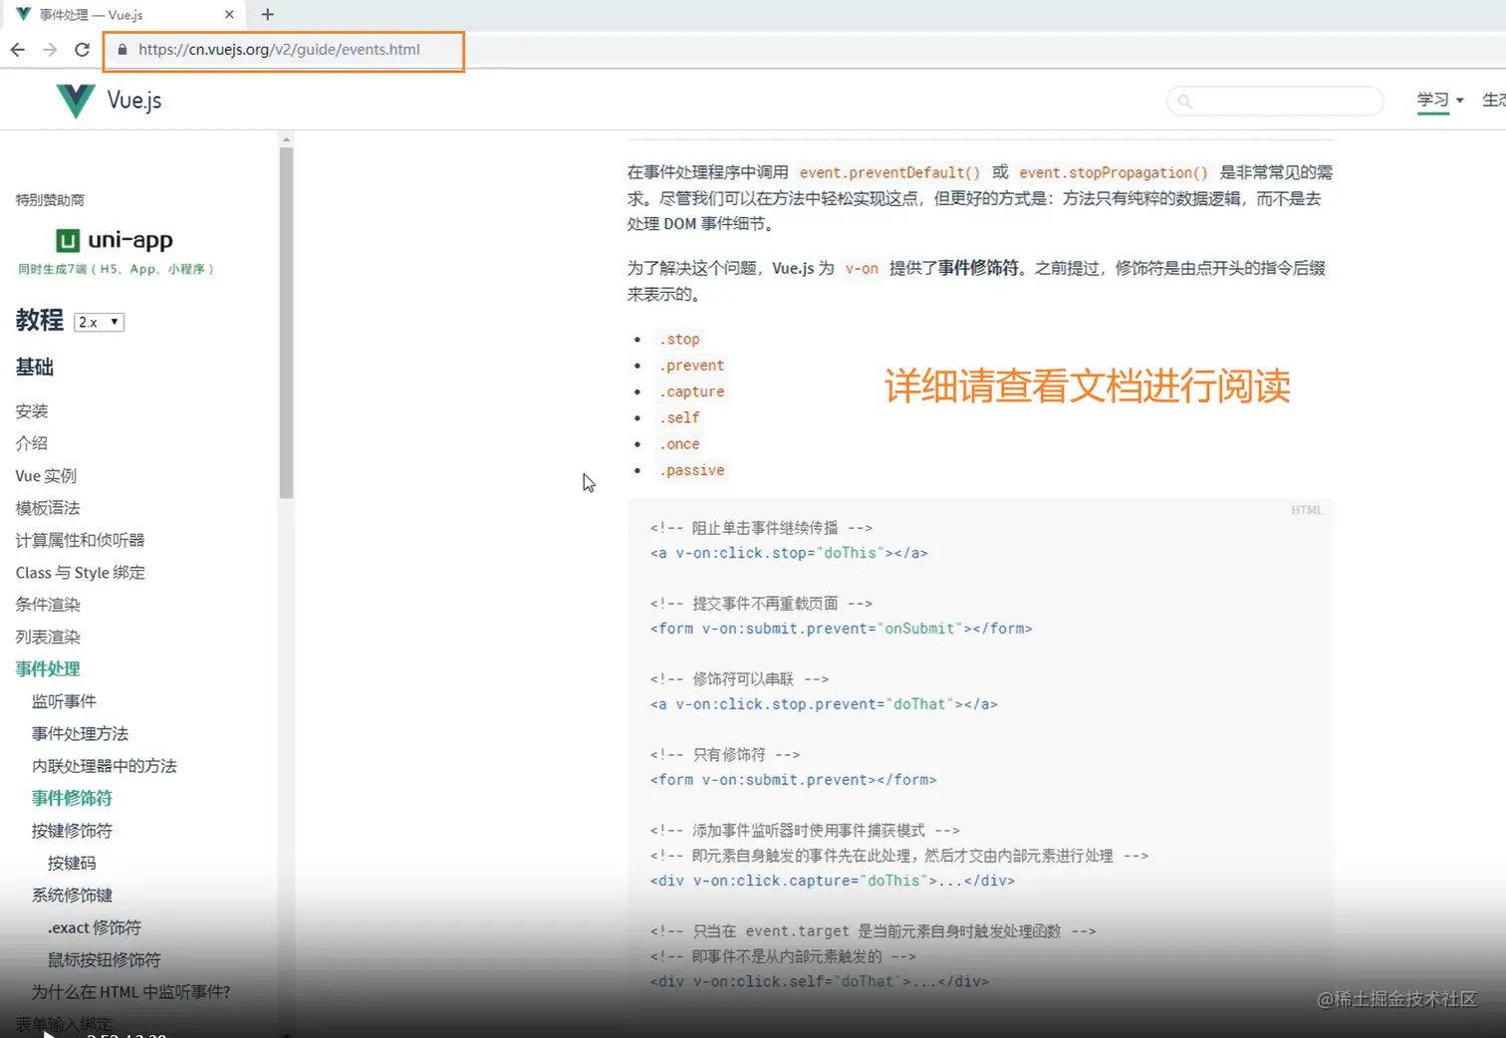
Task: Reload the page with refresh icon
Action: [83, 50]
